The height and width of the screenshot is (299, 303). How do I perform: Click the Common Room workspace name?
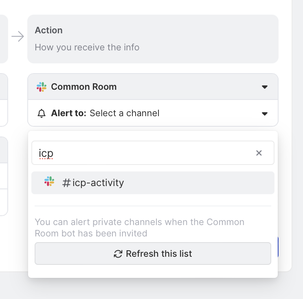coord(84,87)
